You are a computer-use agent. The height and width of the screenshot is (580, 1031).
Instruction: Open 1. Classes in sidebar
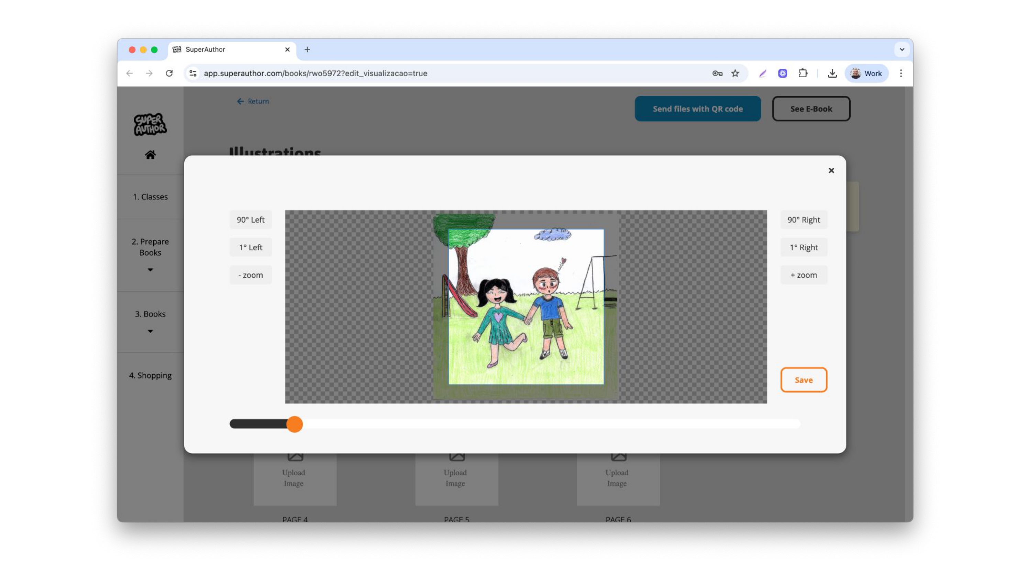click(150, 197)
